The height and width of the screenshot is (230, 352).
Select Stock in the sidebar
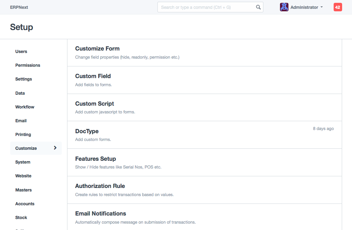[21, 217]
